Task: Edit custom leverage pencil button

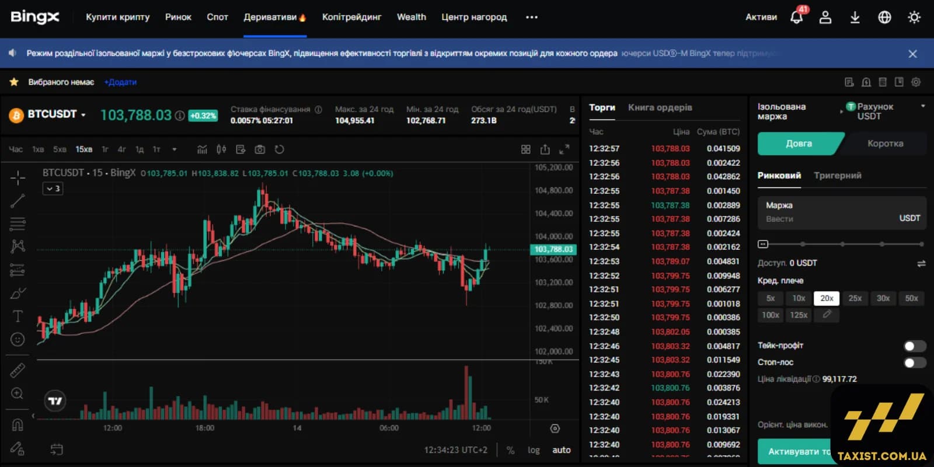Action: tap(827, 315)
